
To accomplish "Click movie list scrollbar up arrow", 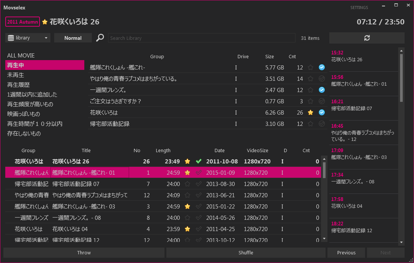I will 324,159.
